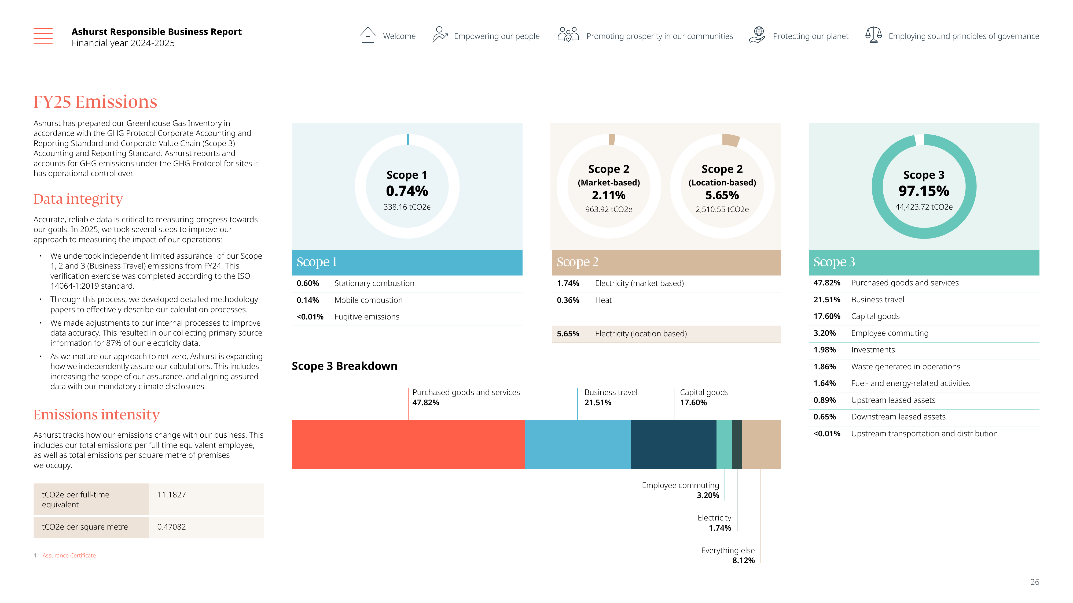Select the Stationary combustion row
Image resolution: width=1073 pixels, height=603 pixels.
coord(407,283)
